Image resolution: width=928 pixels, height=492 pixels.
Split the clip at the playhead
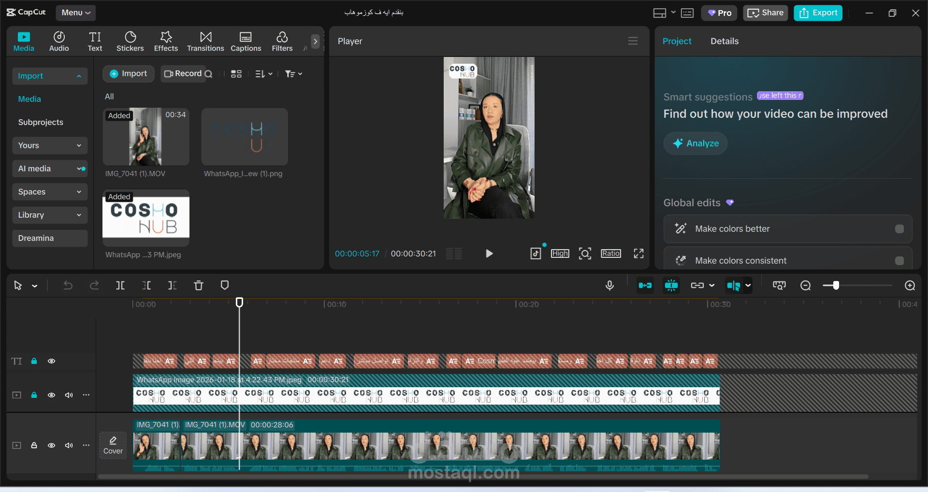tap(120, 285)
